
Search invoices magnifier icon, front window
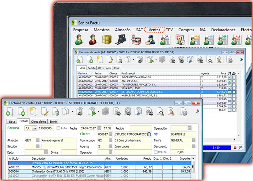(160, 111)
